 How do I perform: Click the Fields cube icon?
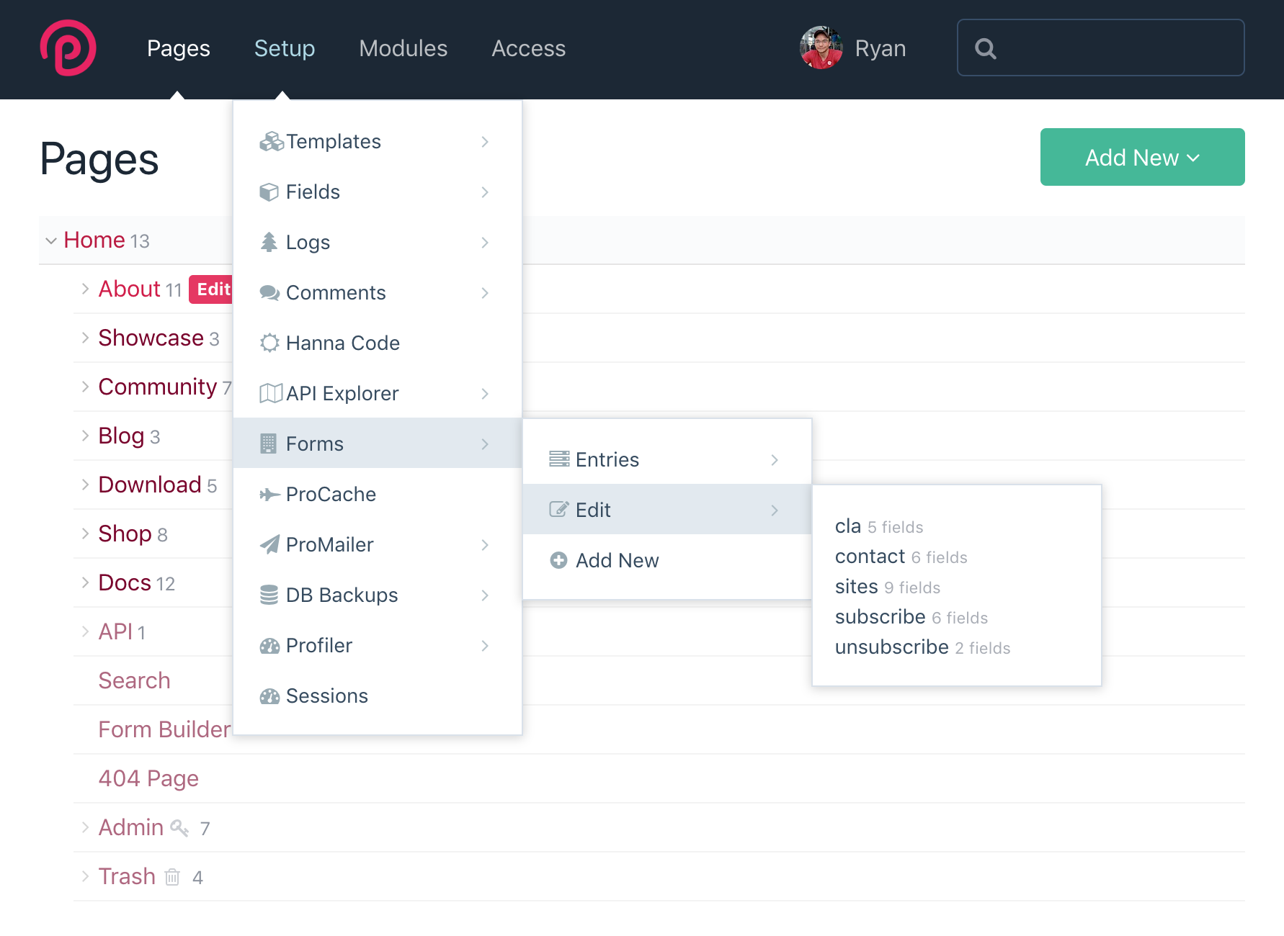(x=269, y=192)
